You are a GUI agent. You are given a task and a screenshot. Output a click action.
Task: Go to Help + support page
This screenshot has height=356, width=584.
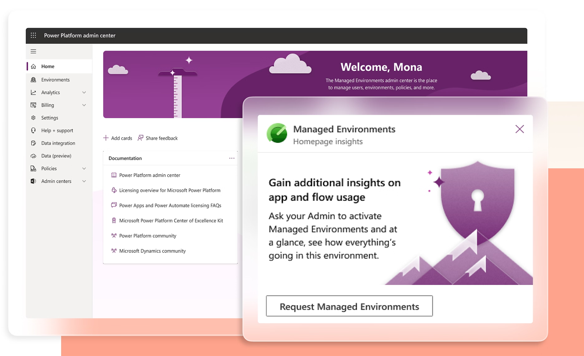pyautogui.click(x=59, y=130)
